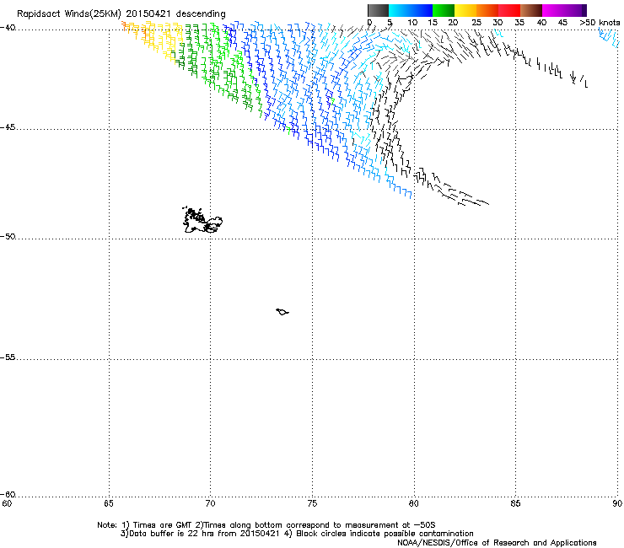
Task: Click the credit 'NOAA/NESDIS/Office of Research and Applications'
Action: [x=497, y=543]
